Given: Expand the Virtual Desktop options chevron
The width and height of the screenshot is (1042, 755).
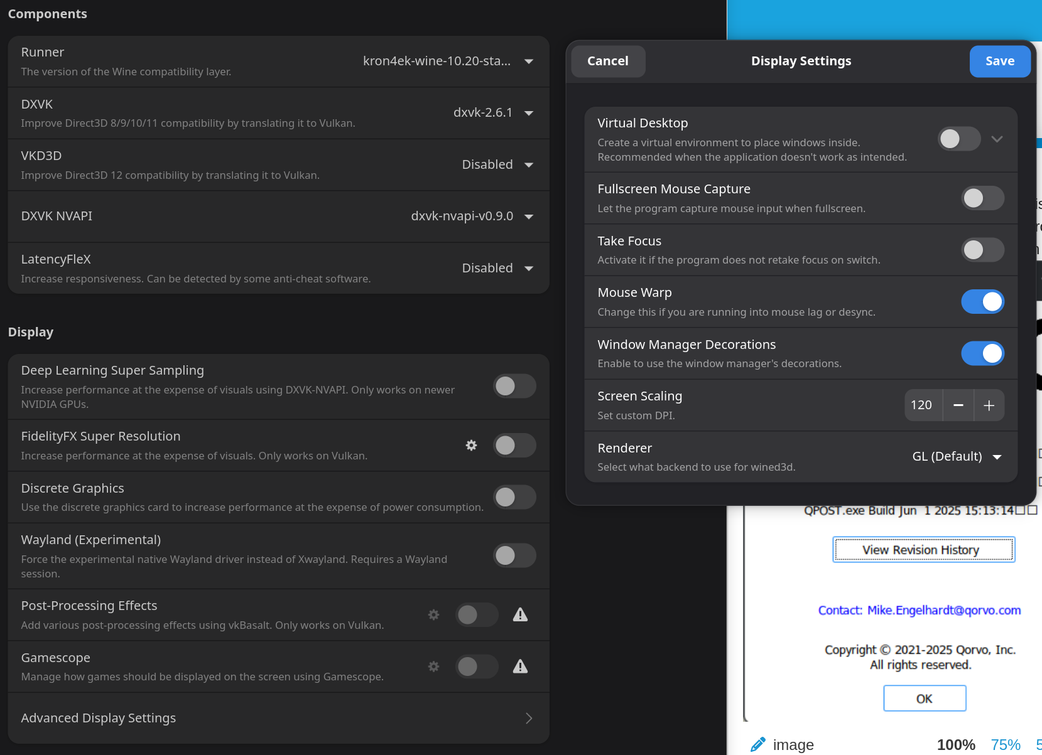Looking at the screenshot, I should click(x=997, y=139).
